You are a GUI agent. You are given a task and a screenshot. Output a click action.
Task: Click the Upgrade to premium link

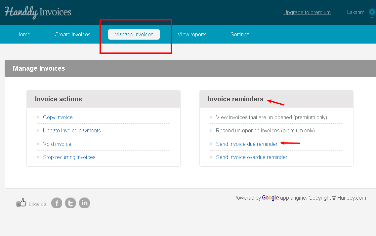[x=307, y=13]
